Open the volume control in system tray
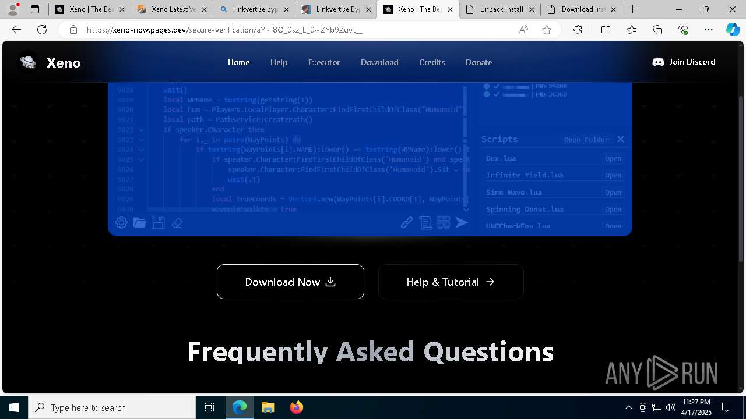The height and width of the screenshot is (419, 746). 671,407
